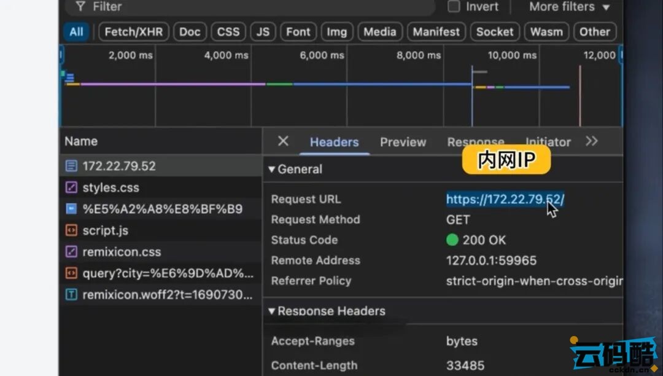Enable the Invert checkbox
This screenshot has width=663, height=376.
point(454,7)
